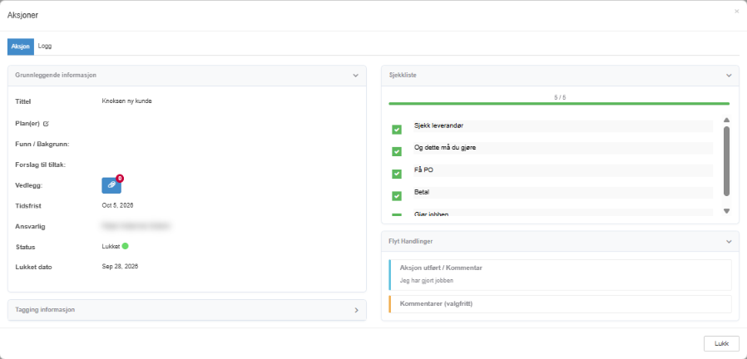Click the Kommentarer (valgfritt) field
Viewport: 747px width, 359px height.
click(x=561, y=304)
